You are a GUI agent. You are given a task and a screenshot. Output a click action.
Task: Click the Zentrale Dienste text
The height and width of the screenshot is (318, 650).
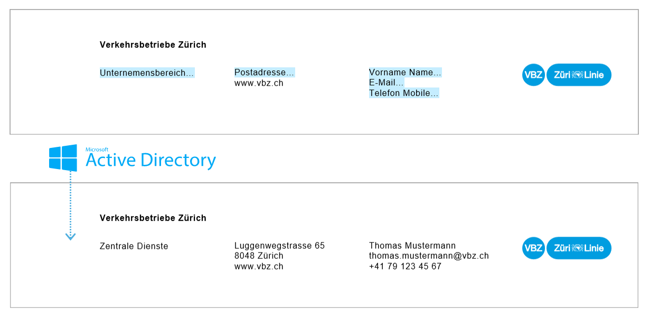tap(134, 246)
